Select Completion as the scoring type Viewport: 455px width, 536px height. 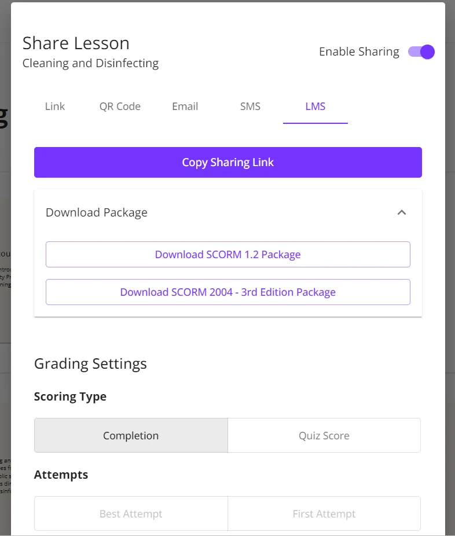pyautogui.click(x=131, y=436)
